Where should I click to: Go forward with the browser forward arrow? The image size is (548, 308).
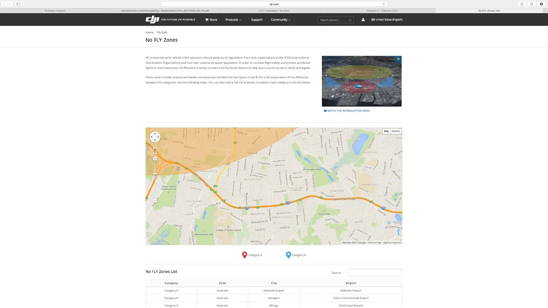pos(10,4)
